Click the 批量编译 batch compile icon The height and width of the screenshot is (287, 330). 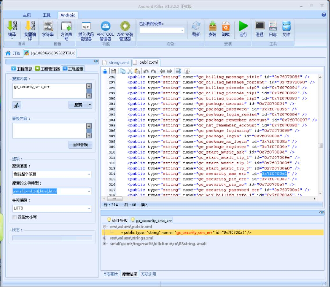click(30, 26)
